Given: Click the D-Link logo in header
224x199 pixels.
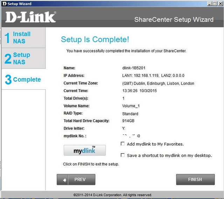Looking at the screenshot, I should tap(31, 17).
